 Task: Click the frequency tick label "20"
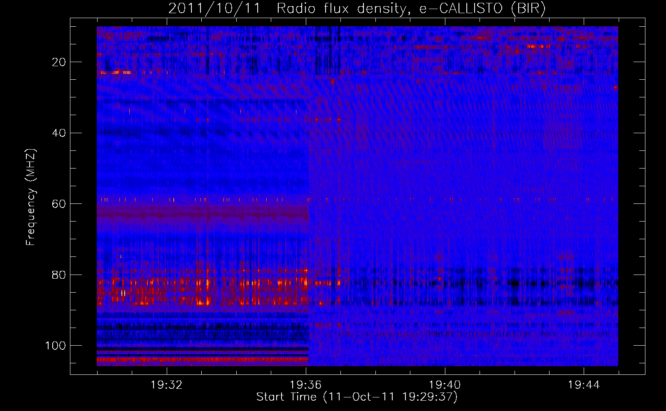tap(59, 62)
